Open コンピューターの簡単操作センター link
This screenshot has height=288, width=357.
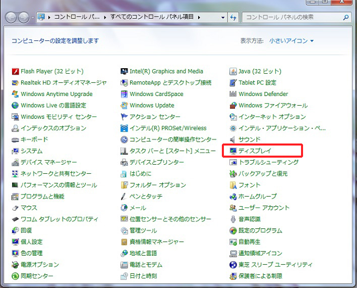tap(173, 139)
